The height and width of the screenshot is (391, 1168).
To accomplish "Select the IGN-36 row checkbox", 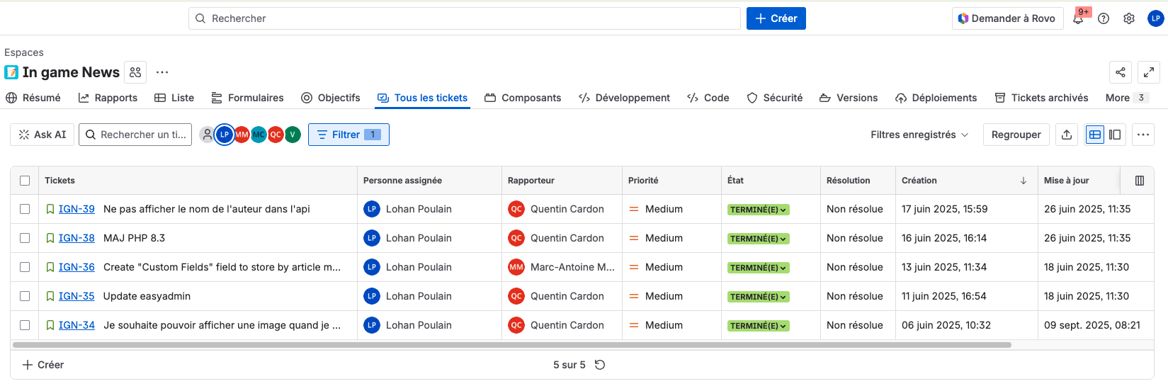I will click(25, 267).
